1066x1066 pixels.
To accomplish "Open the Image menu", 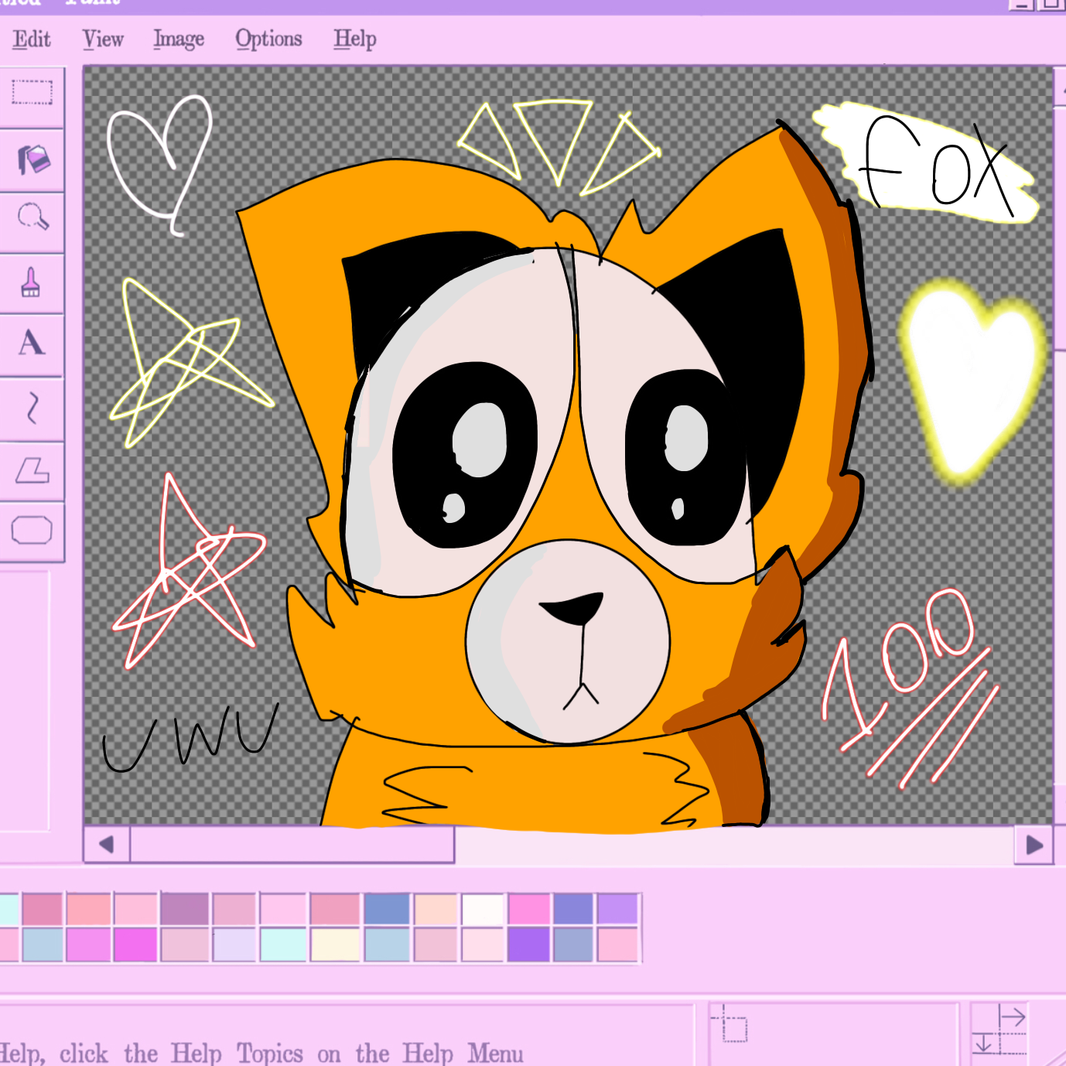I will point(179,39).
